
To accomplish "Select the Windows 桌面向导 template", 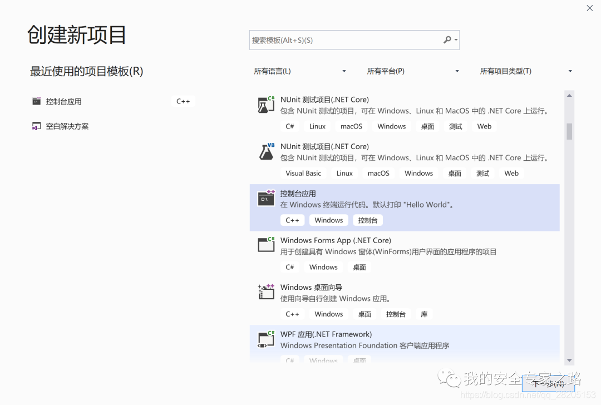I will [405, 301].
